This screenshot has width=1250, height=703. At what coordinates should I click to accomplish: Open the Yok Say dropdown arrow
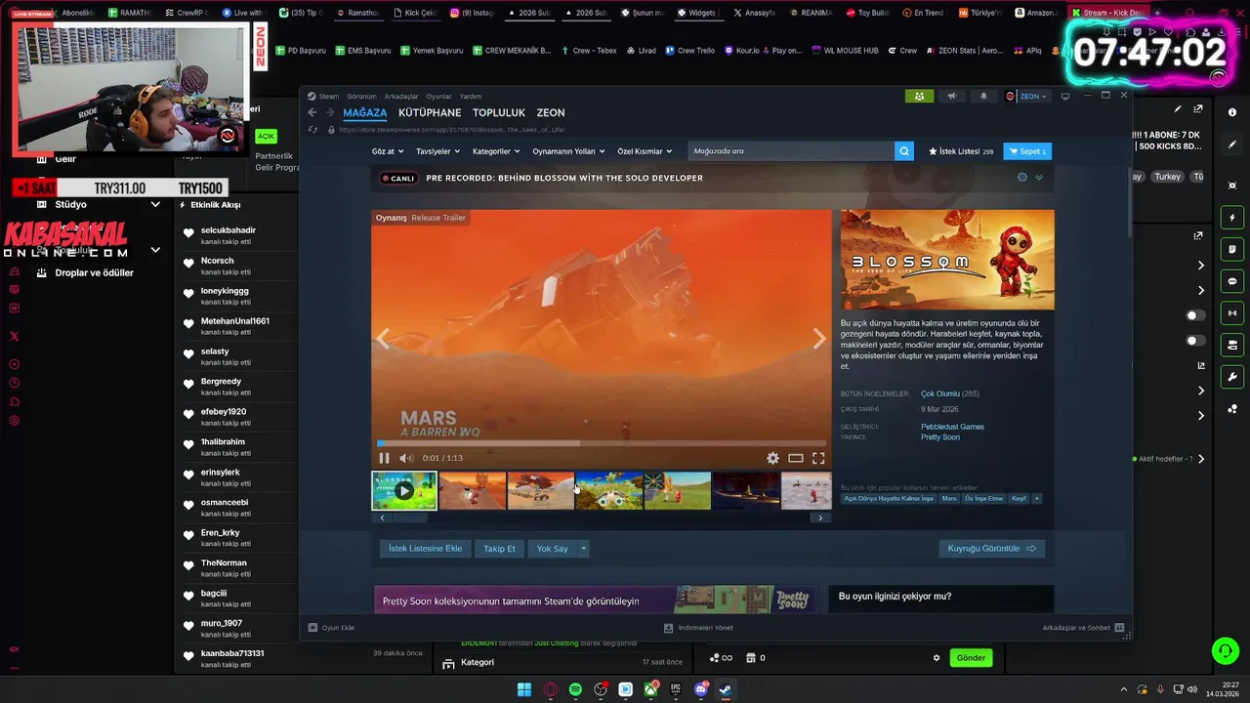pyautogui.click(x=583, y=549)
